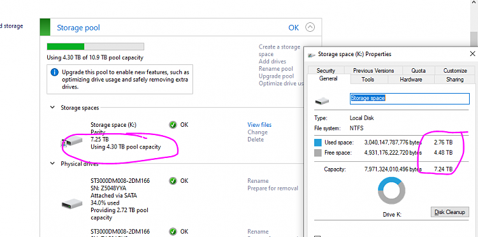The height and width of the screenshot is (237, 478).
Task: Click the 'NTFS' file system value
Action: click(356, 128)
